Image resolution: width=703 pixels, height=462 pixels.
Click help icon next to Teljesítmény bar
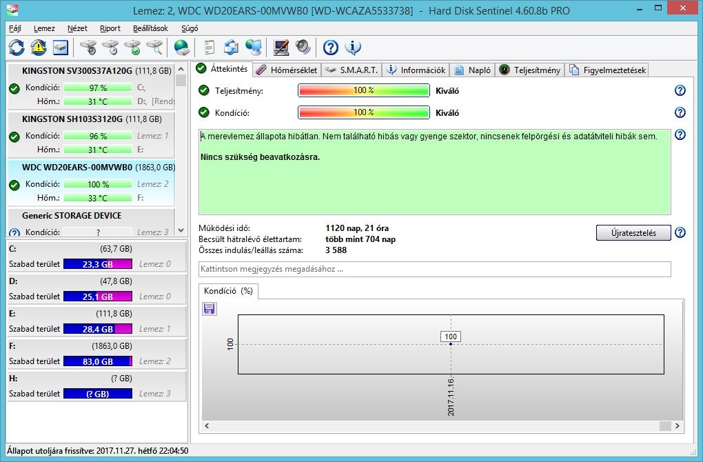[680, 90]
